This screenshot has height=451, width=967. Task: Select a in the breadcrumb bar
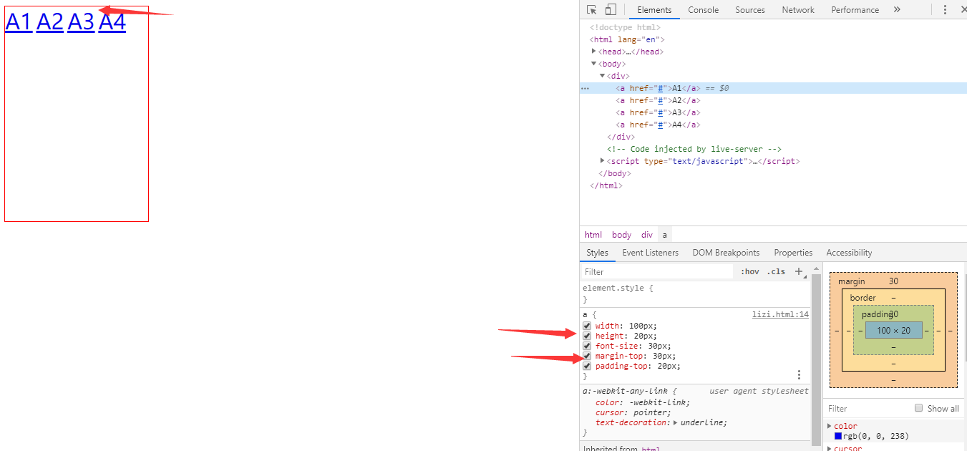point(664,235)
